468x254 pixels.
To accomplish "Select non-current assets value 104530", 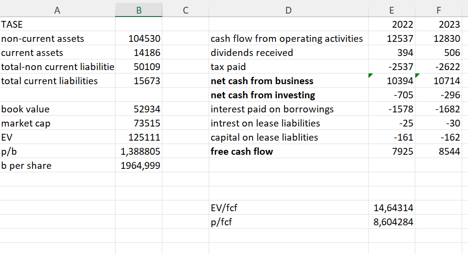I will pyautogui.click(x=139, y=38).
